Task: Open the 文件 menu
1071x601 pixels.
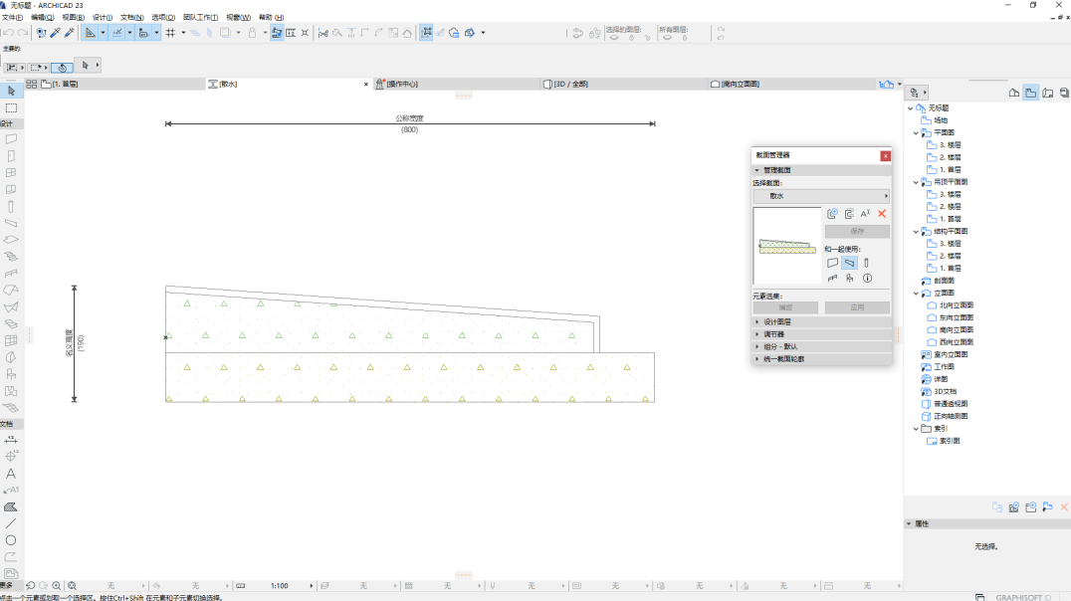Action: (x=12, y=17)
